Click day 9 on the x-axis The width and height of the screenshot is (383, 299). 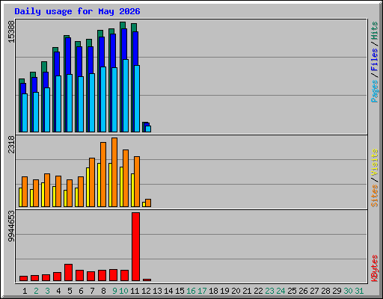tap(114, 291)
